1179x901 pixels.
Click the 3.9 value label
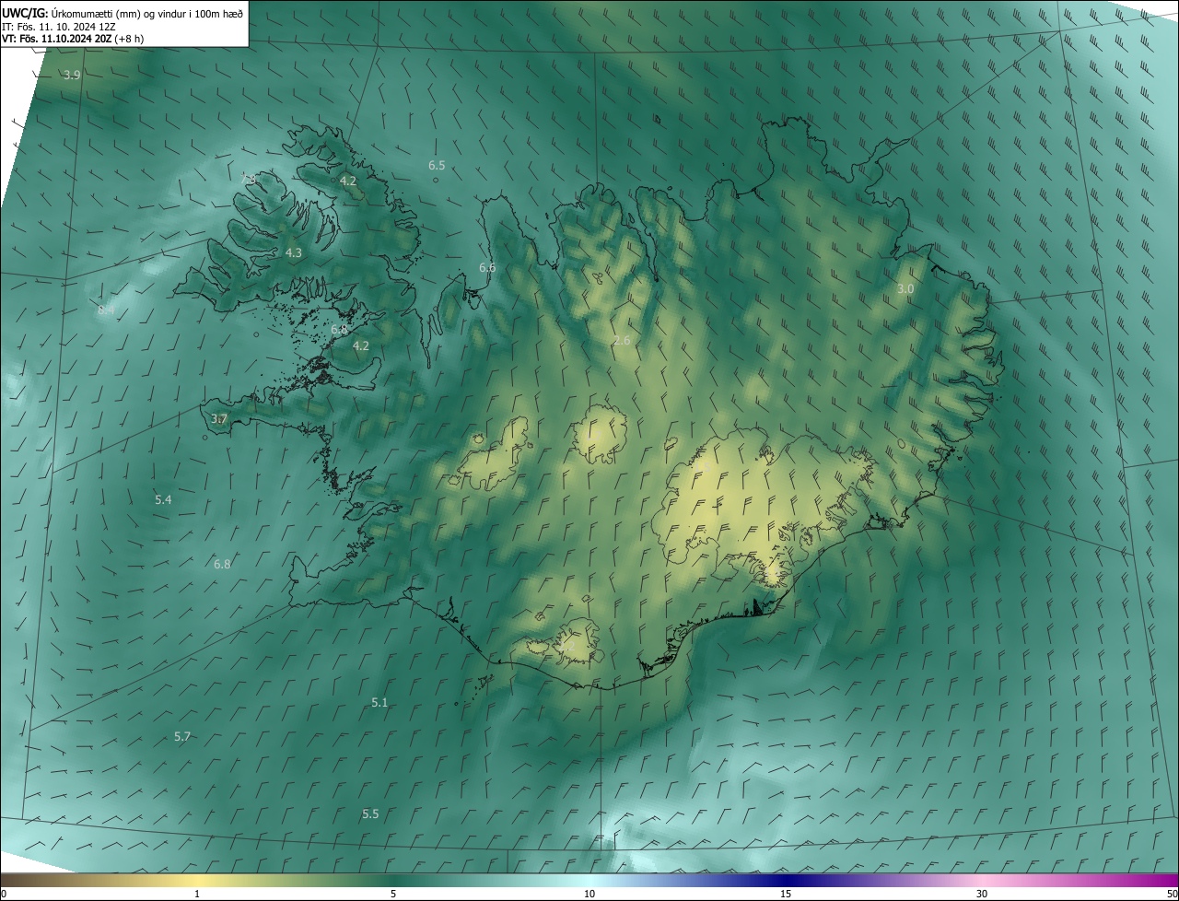pos(72,75)
